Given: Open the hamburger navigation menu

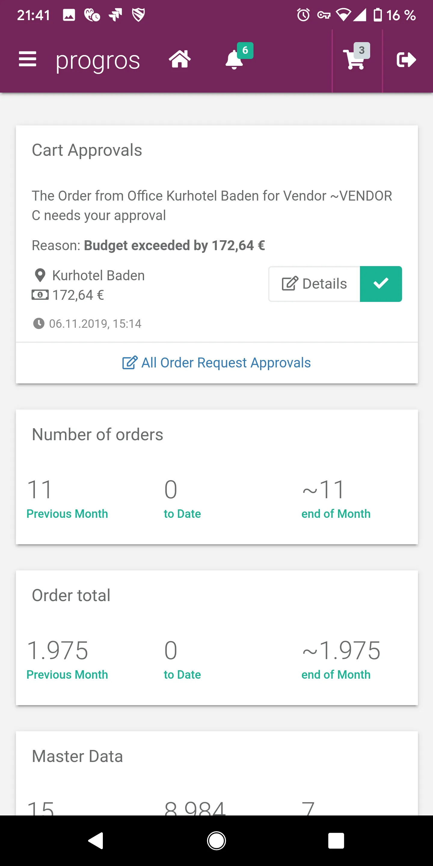Looking at the screenshot, I should 27,59.
